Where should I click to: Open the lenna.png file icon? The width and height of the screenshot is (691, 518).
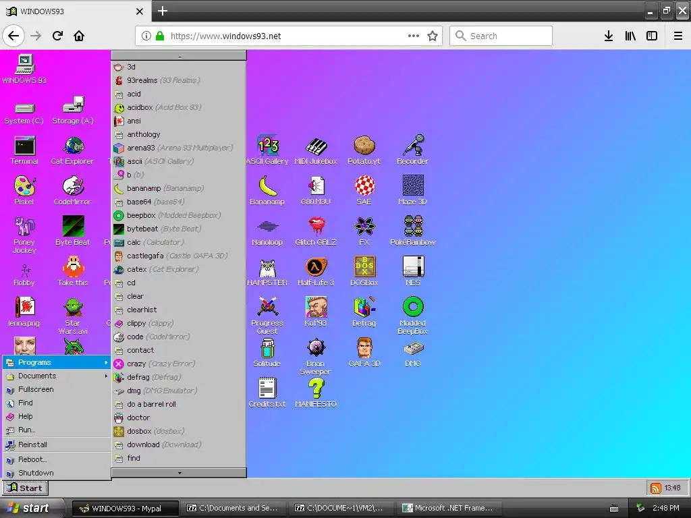[24, 312]
